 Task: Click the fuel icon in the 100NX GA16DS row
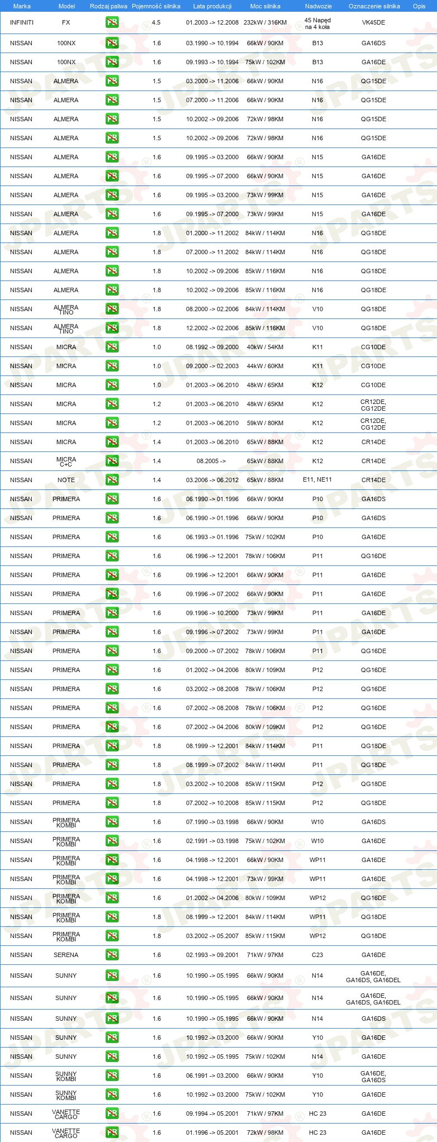112,43
